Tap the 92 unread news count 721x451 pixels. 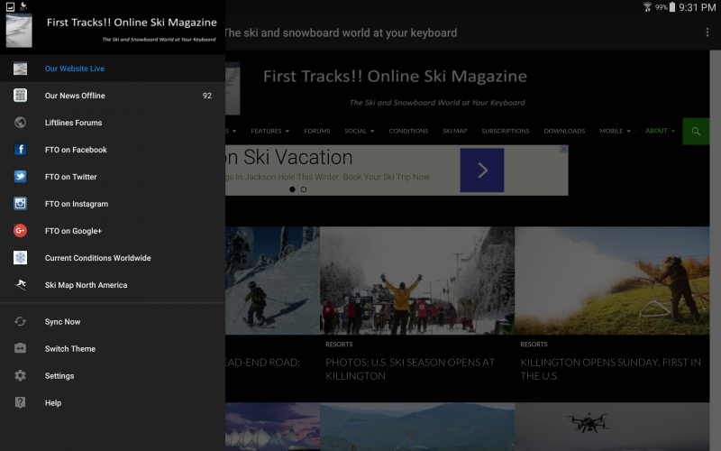(207, 96)
